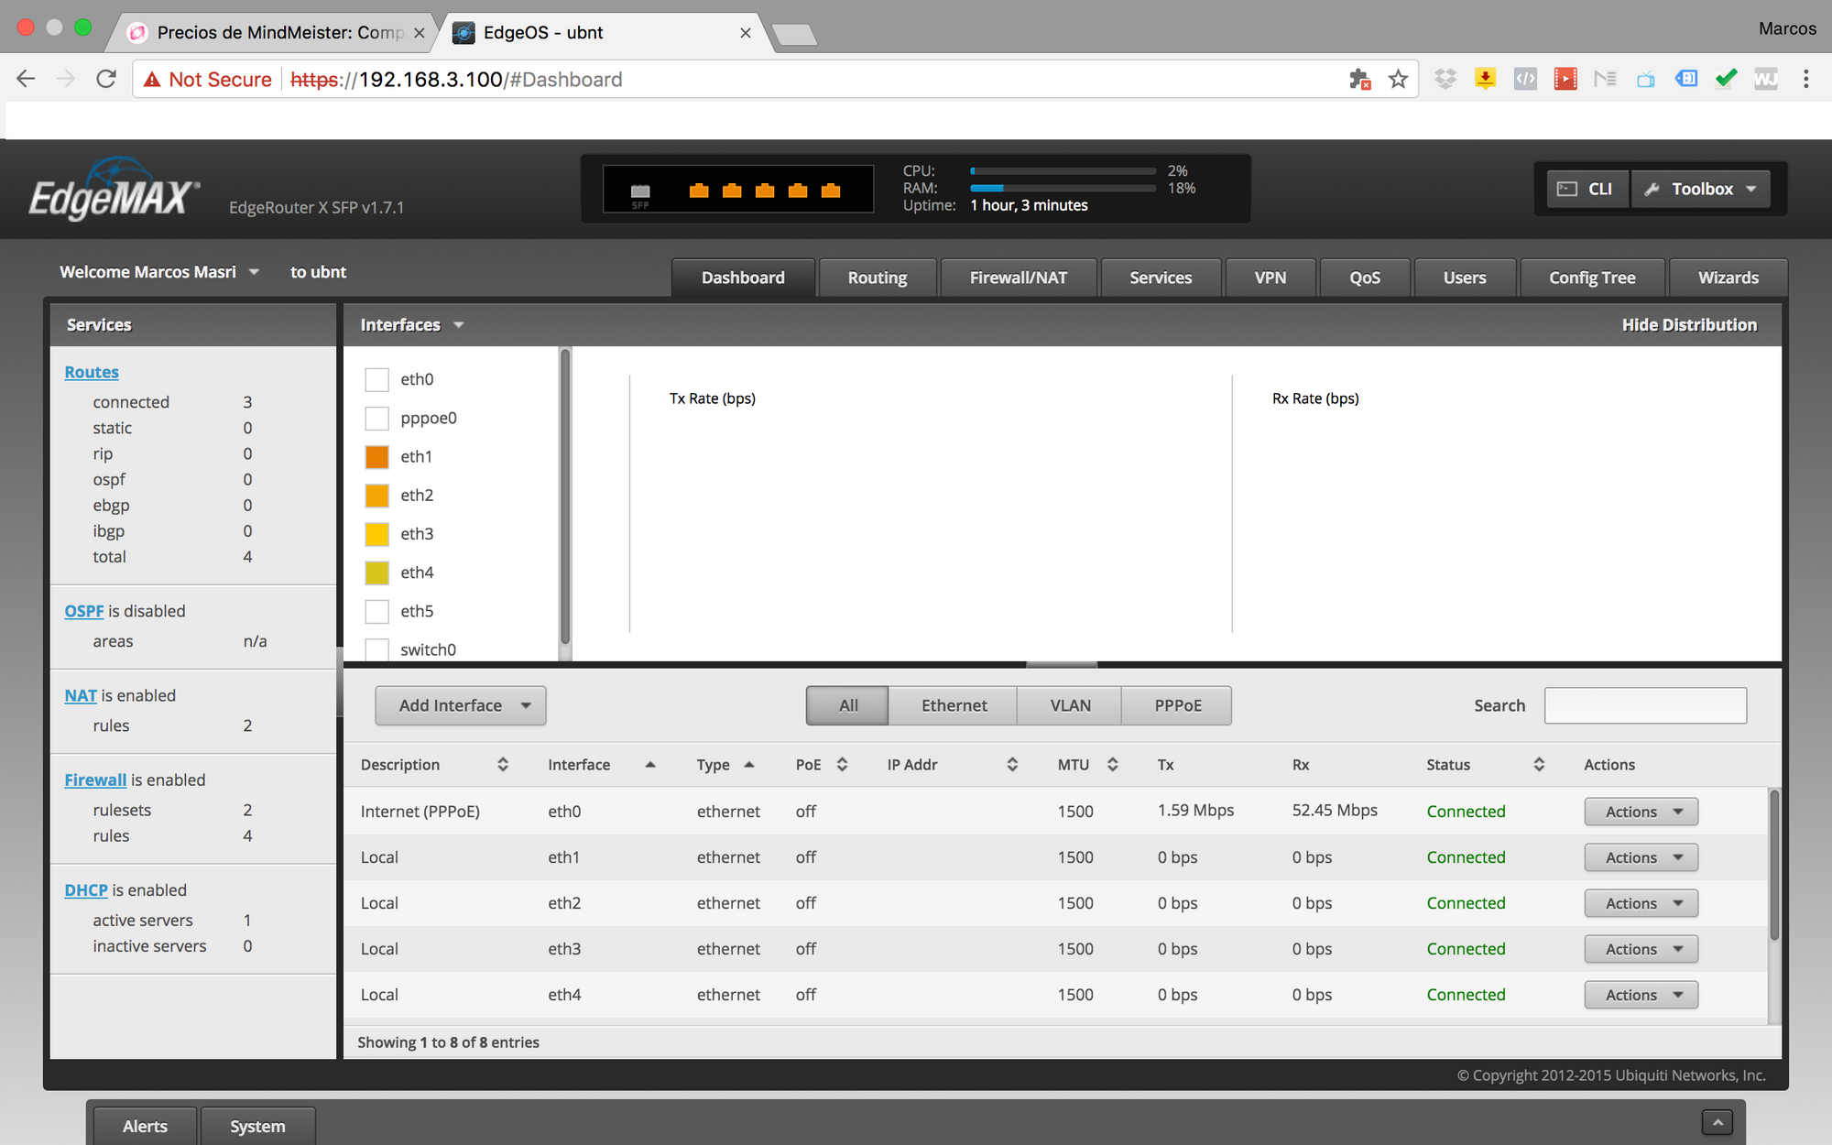This screenshot has width=1832, height=1145.
Task: Toggle the switch0 interface checkbox
Action: point(376,649)
